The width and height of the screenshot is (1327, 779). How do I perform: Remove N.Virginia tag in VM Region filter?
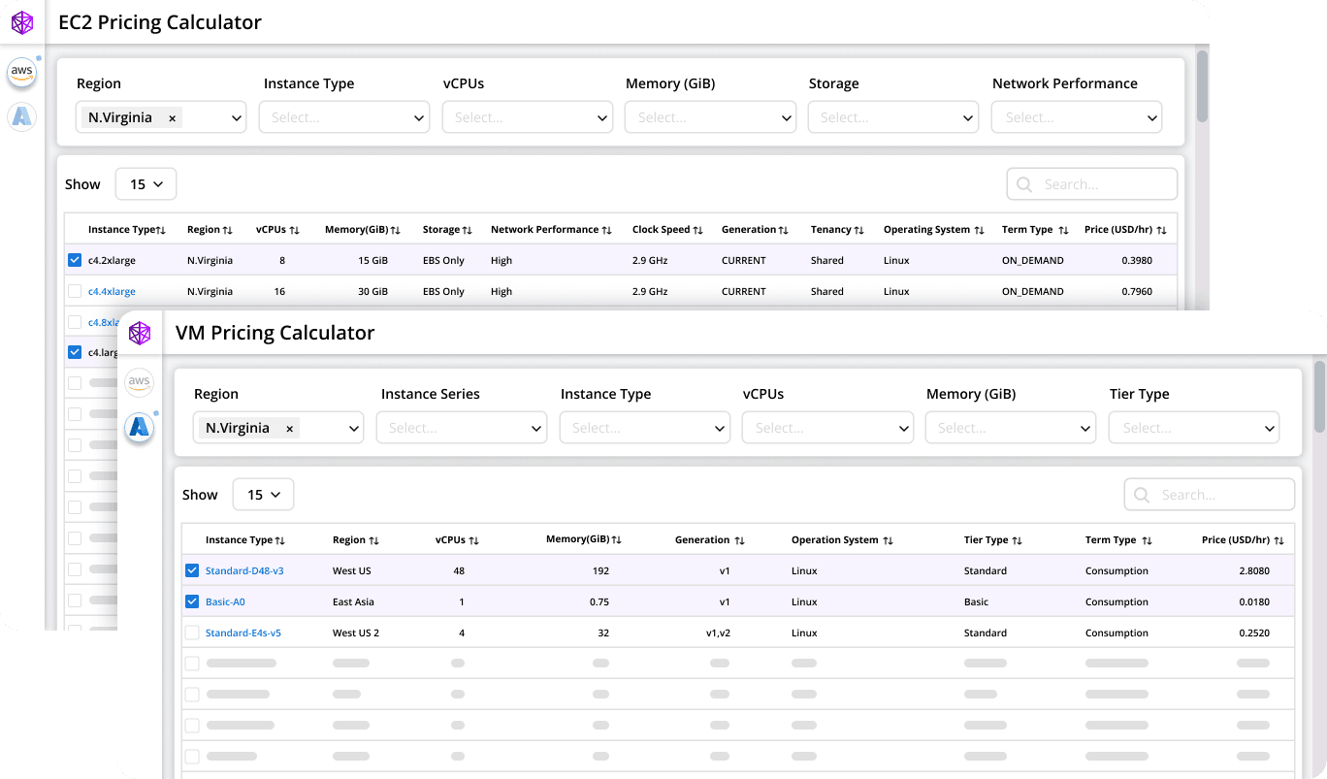289,429
